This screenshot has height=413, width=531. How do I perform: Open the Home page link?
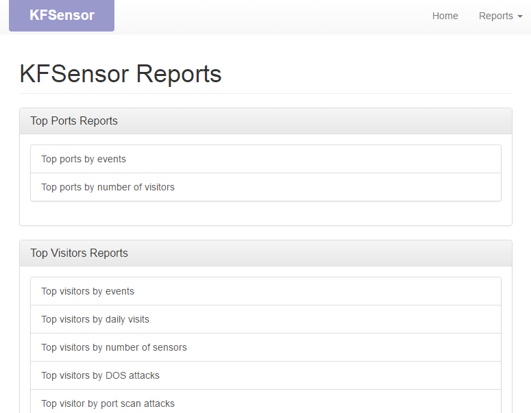(445, 16)
